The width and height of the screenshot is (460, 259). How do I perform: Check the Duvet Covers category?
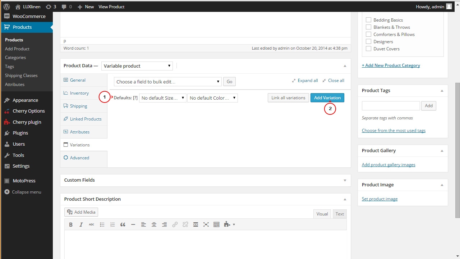click(x=368, y=49)
